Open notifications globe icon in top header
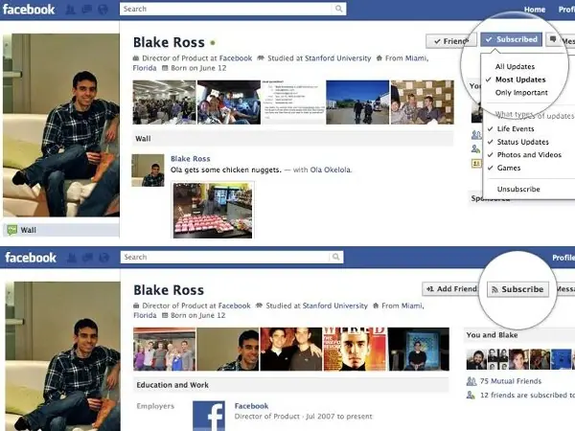The height and width of the screenshot is (431, 575). [103, 10]
